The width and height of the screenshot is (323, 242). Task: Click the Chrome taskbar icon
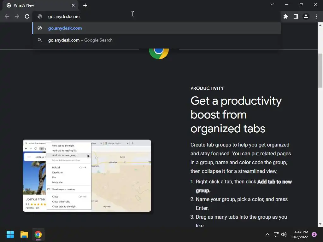[38, 234]
